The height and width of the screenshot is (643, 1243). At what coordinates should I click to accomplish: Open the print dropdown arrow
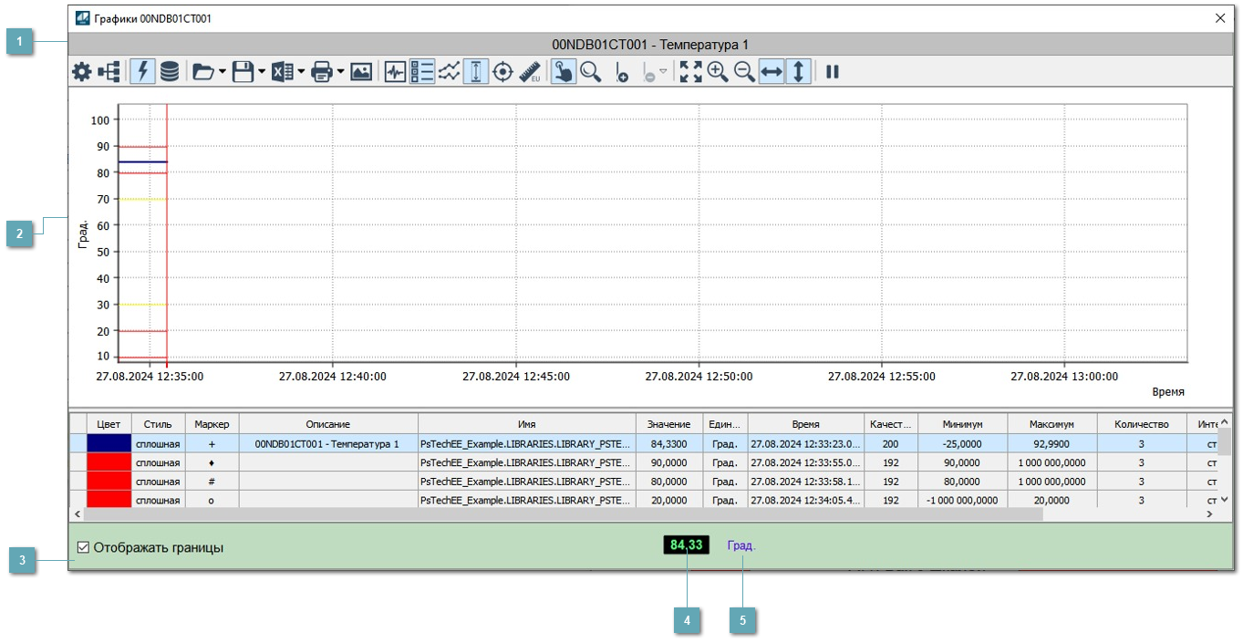[x=340, y=72]
